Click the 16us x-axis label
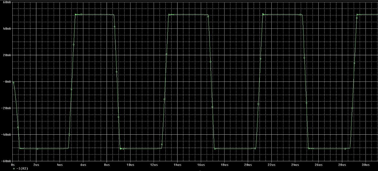This screenshot has width=378, height=171. (201, 165)
